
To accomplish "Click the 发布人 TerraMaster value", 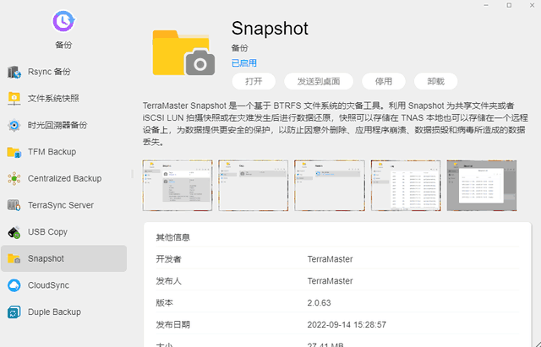I will (x=331, y=281).
